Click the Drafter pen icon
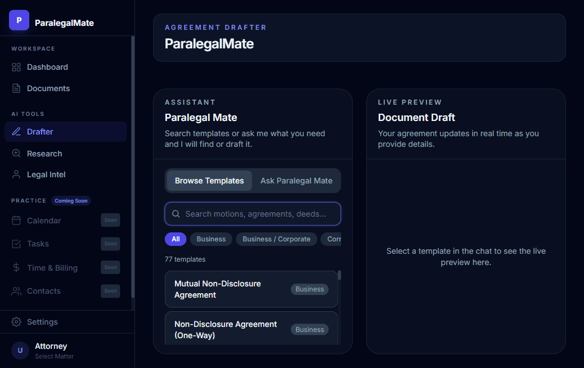 pyautogui.click(x=16, y=132)
